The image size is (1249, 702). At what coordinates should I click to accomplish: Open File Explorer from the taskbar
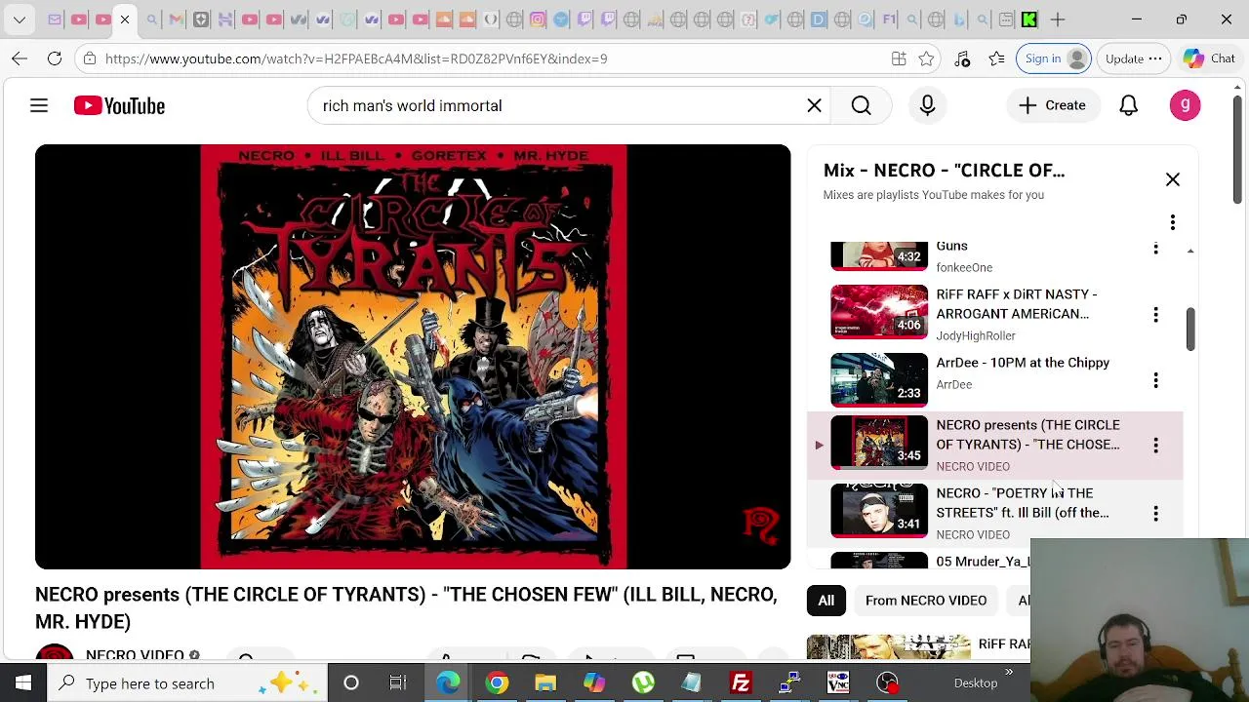point(545,683)
